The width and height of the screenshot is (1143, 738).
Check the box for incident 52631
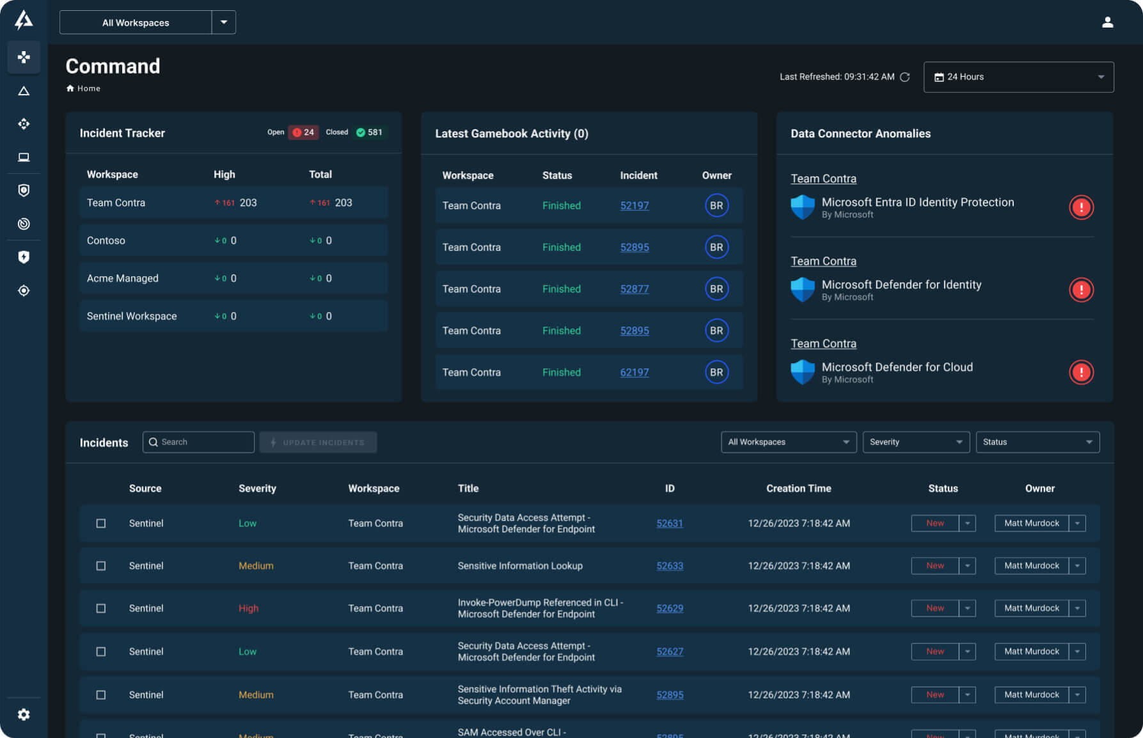(101, 523)
